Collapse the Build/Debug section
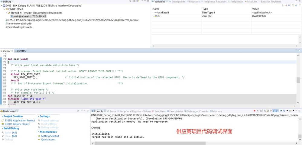This screenshot has height=145, width=302. tap(2, 128)
